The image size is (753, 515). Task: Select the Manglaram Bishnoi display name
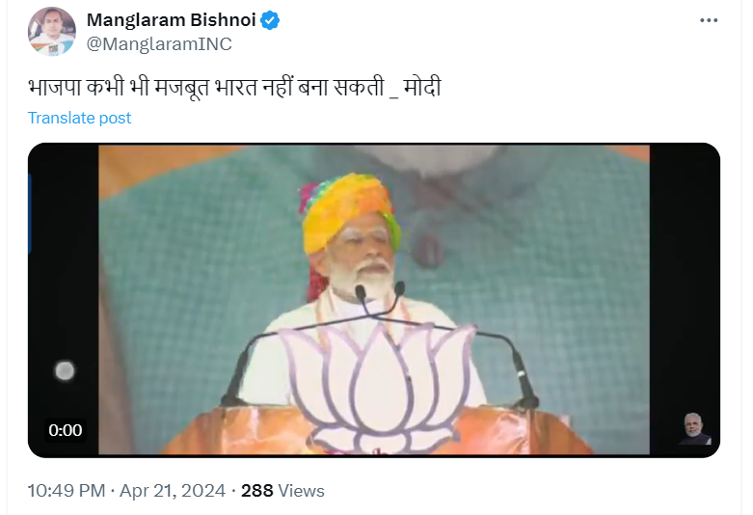point(171,20)
